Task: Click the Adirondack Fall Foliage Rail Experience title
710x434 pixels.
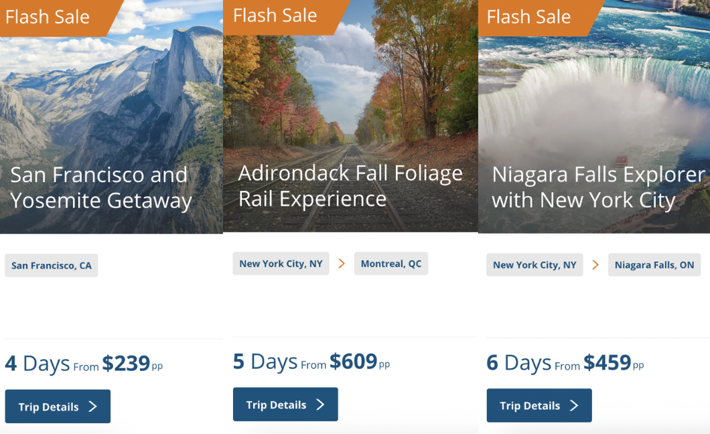Action: pos(350,186)
